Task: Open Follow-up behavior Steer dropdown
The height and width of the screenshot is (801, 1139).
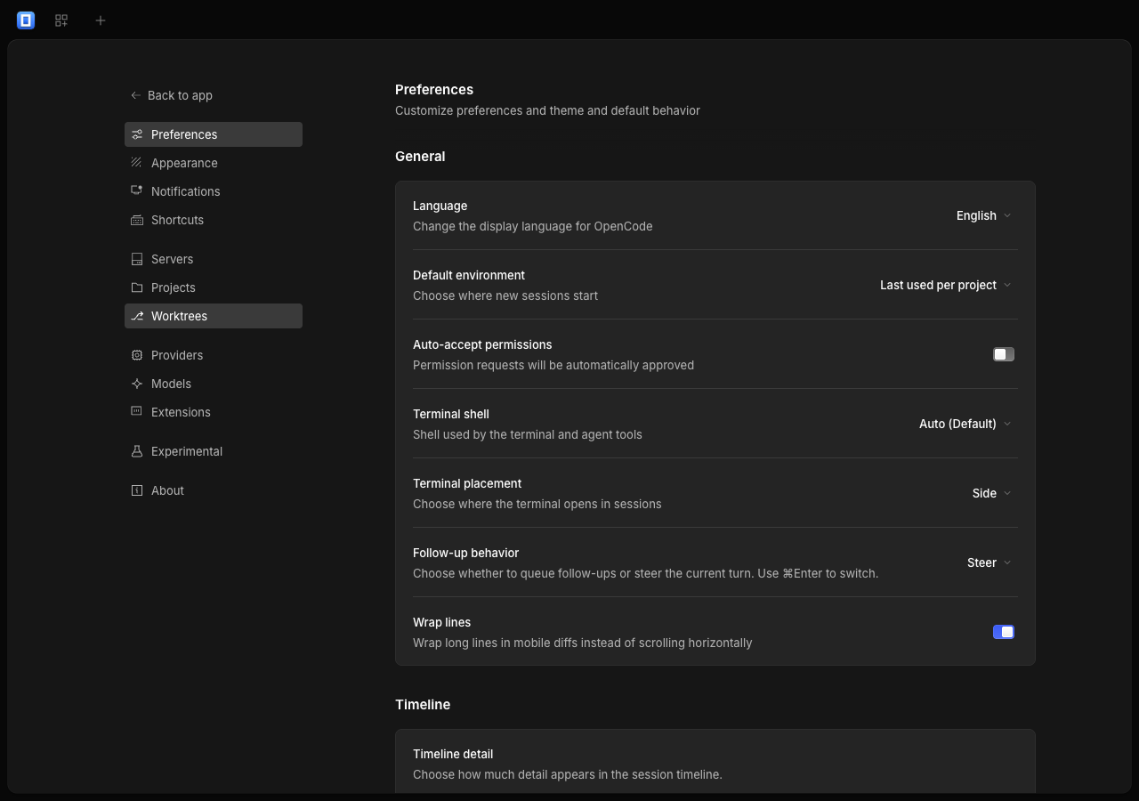Action: (989, 562)
